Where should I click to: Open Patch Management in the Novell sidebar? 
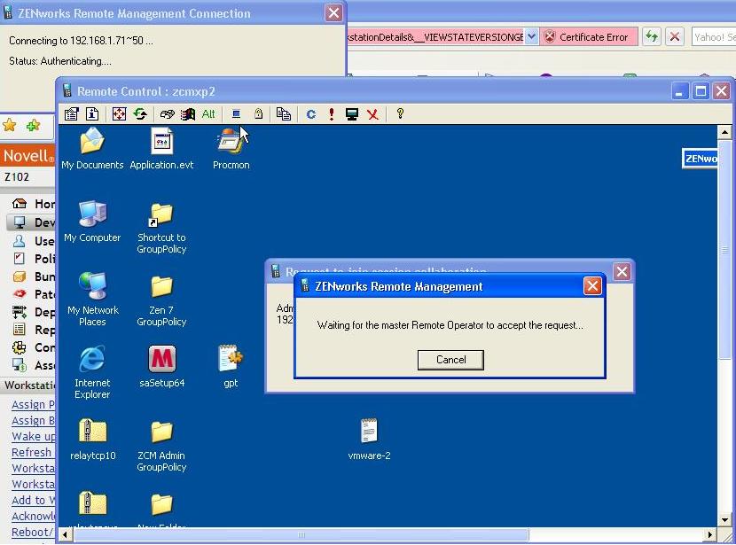tap(33, 294)
